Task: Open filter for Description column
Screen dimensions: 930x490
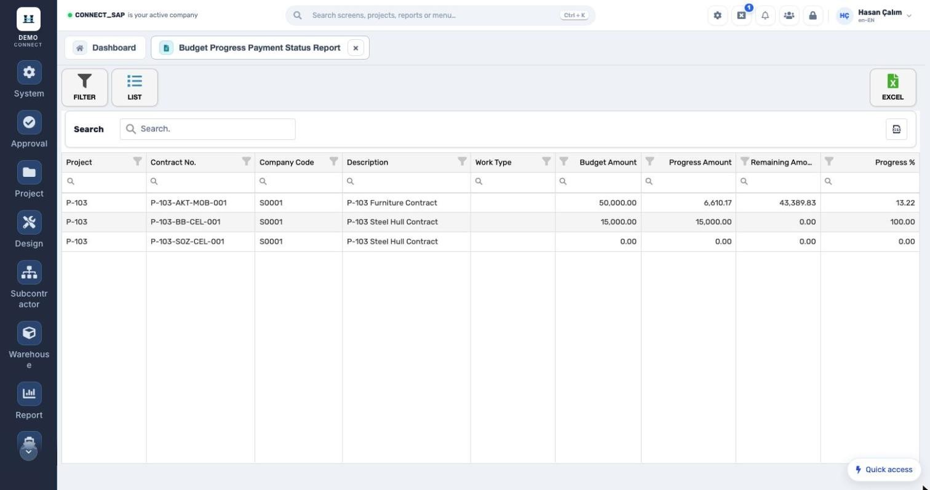Action: tap(462, 161)
